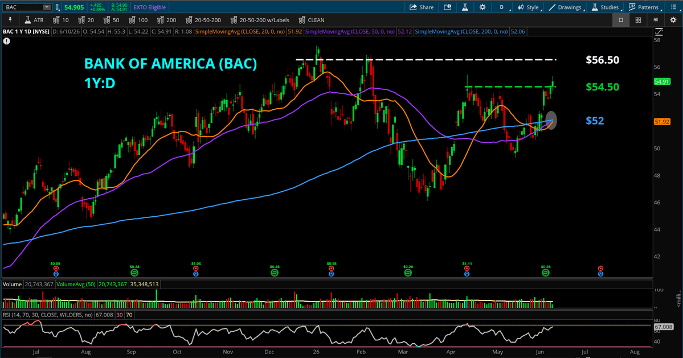Switch to four-chart grid layout icon

click(x=638, y=20)
